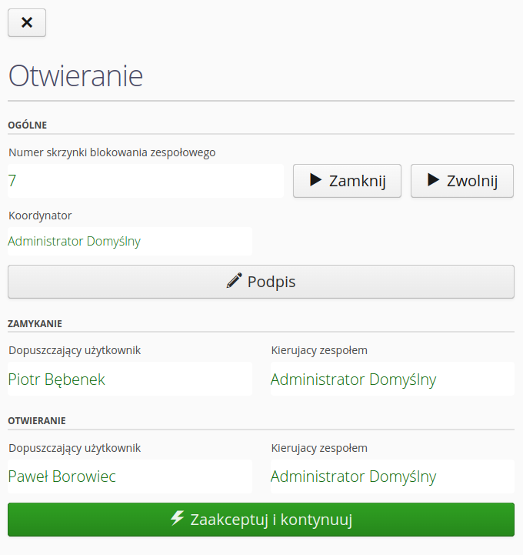The width and height of the screenshot is (523, 555).
Task: Click the pencil icon on Podpis
Action: tap(234, 281)
